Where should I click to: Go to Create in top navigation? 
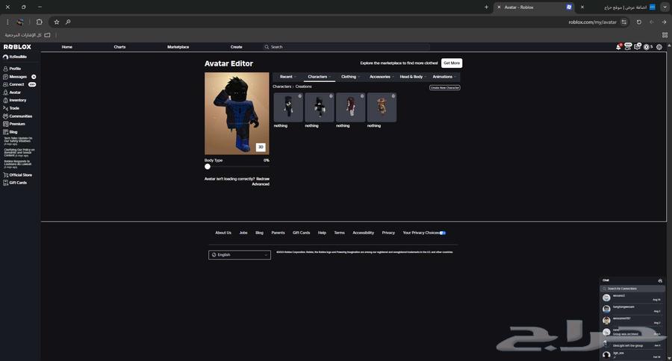(237, 47)
